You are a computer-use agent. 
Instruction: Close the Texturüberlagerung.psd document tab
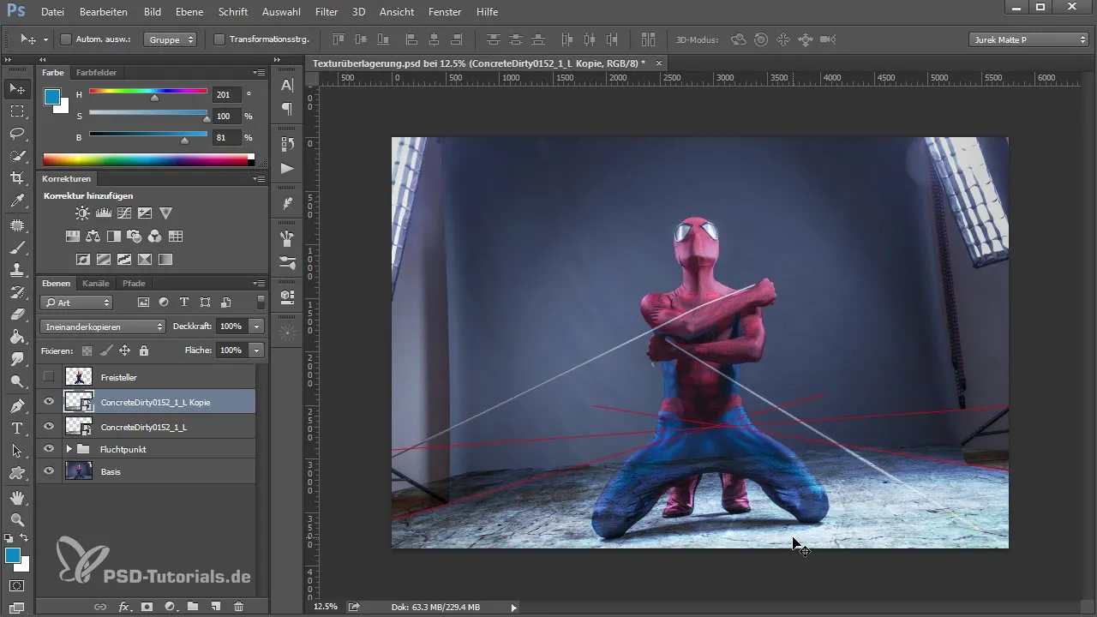pos(658,63)
